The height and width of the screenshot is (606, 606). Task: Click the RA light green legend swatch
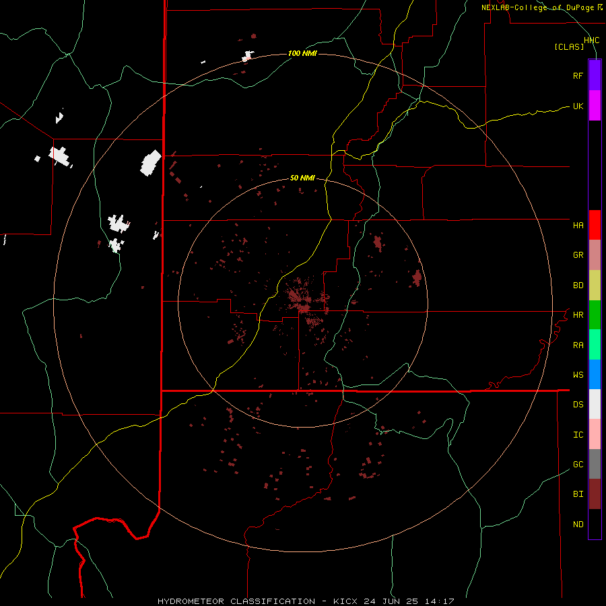click(x=595, y=345)
